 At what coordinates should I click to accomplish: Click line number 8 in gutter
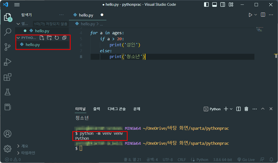point(81,57)
